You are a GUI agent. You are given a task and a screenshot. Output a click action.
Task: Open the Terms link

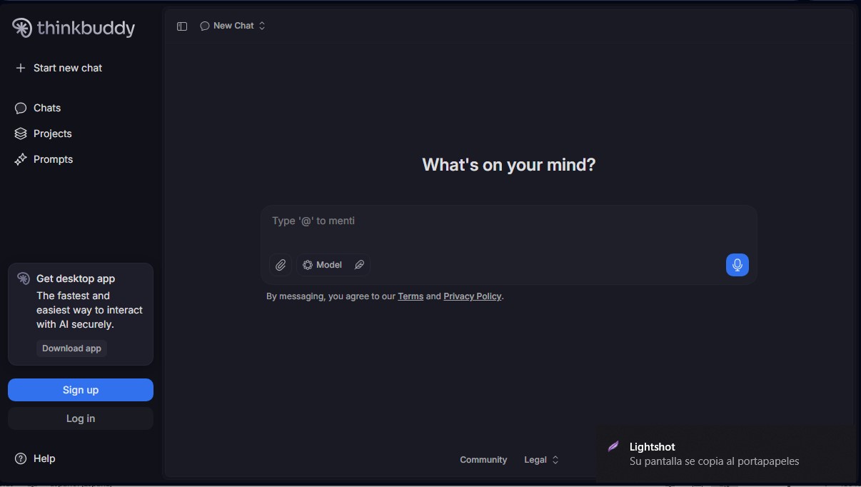[411, 296]
